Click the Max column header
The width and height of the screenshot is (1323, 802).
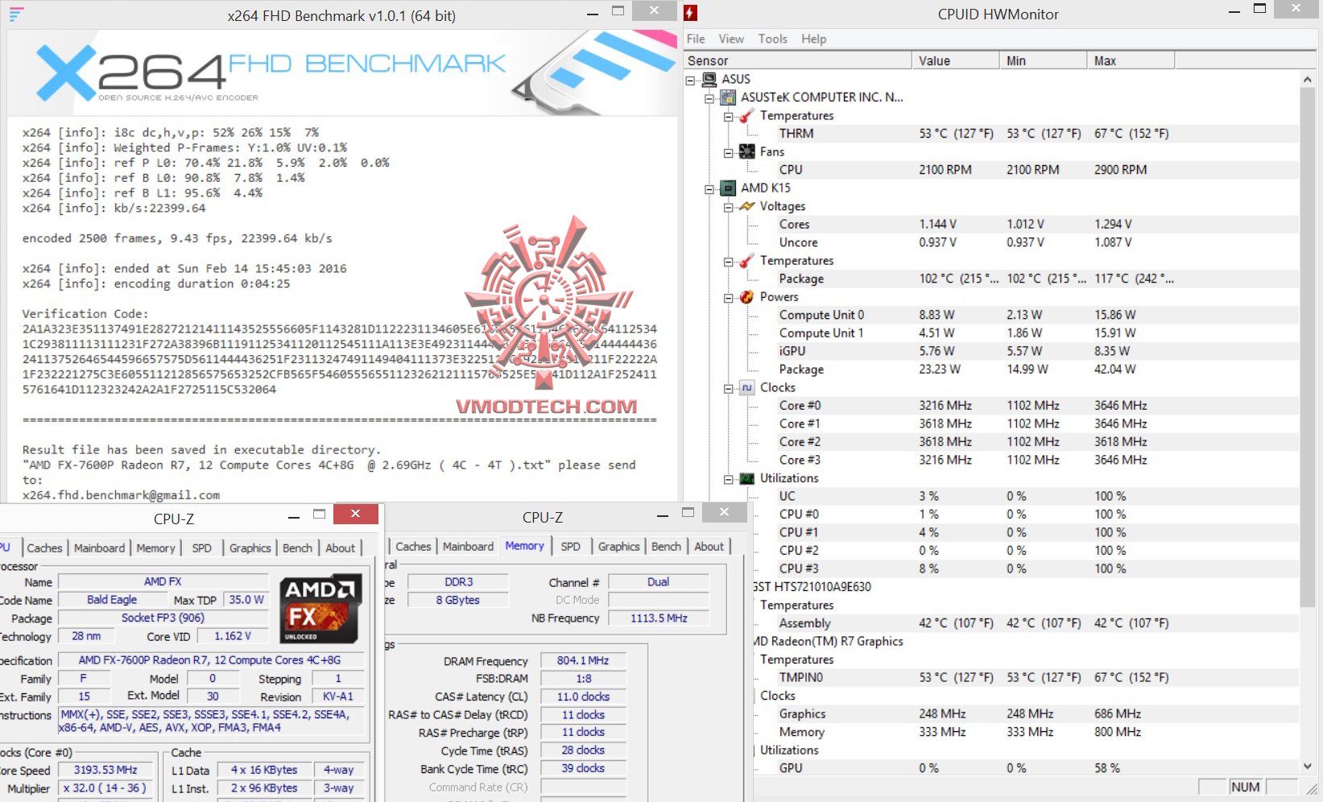click(1131, 60)
